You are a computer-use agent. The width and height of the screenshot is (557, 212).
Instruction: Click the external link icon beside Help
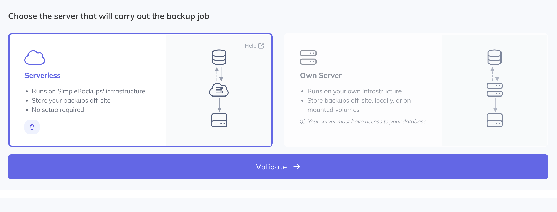point(261,46)
